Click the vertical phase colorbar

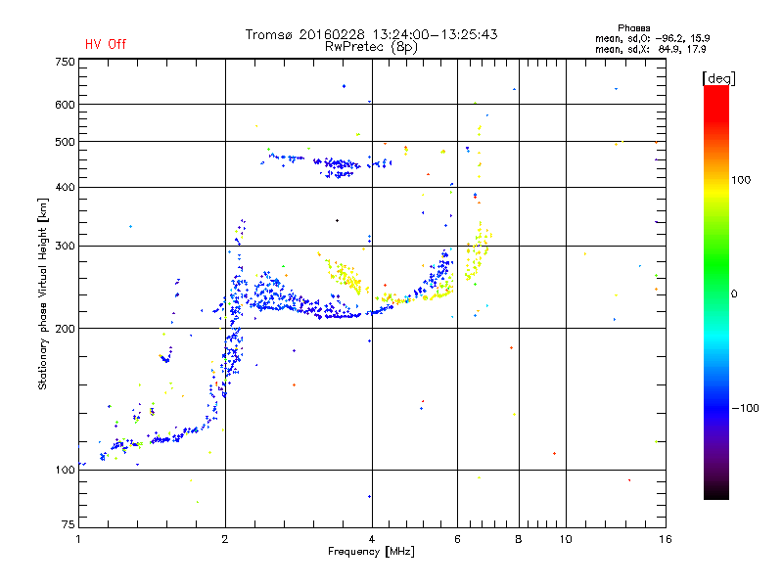tap(716, 293)
